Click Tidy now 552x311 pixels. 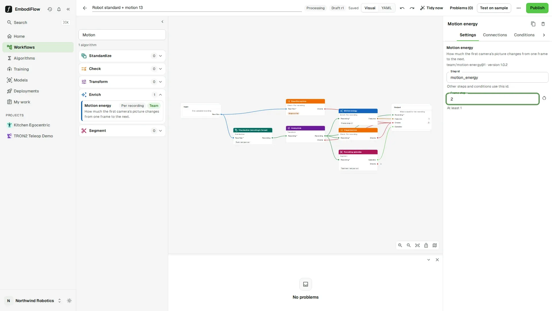[432, 8]
